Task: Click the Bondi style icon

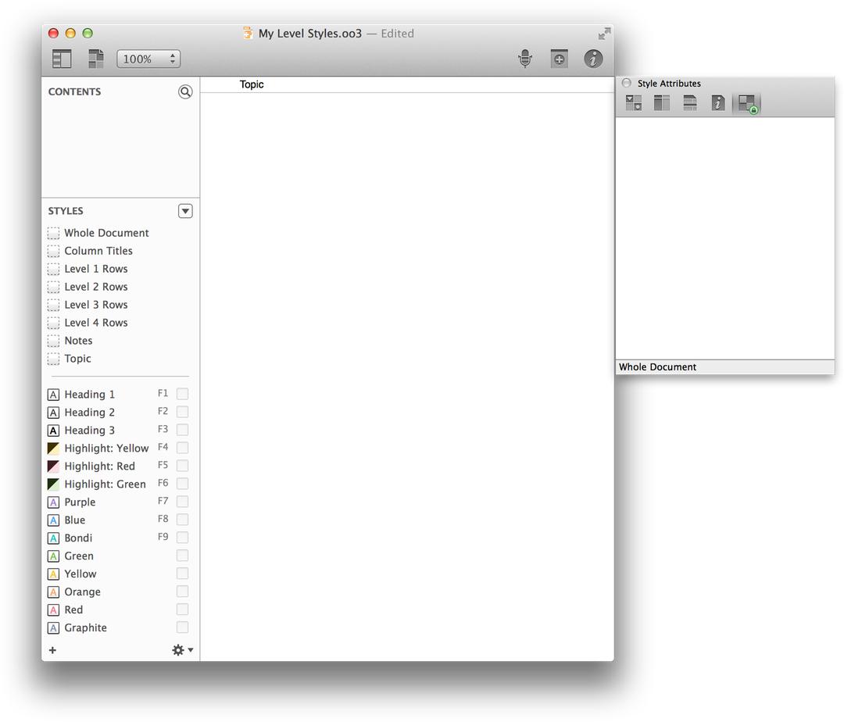Action: click(53, 538)
